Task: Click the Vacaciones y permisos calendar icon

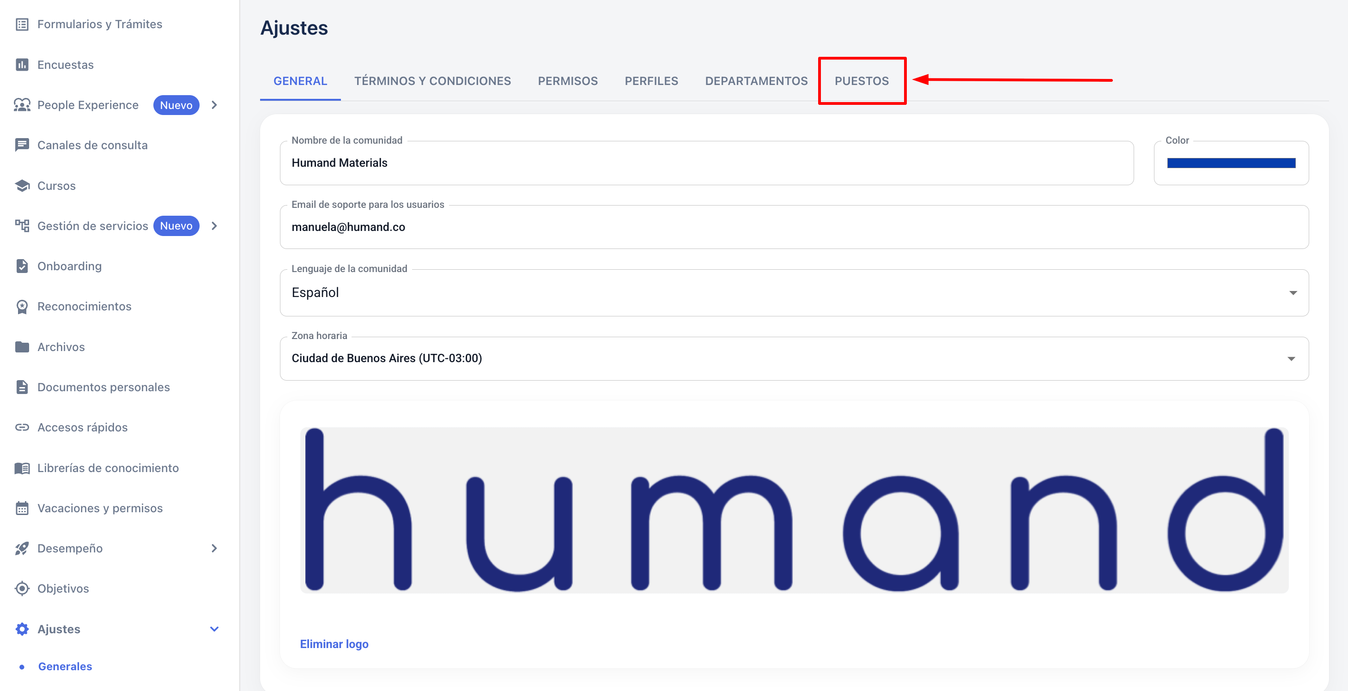Action: 22,508
